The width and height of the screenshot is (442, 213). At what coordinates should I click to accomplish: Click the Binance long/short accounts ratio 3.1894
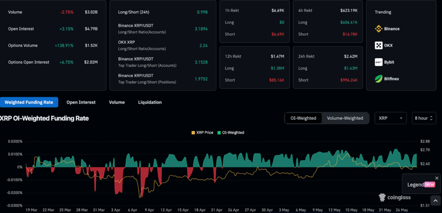tap(201, 29)
